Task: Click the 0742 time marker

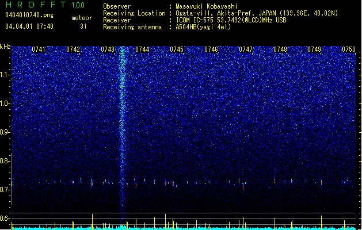Action: (73, 49)
